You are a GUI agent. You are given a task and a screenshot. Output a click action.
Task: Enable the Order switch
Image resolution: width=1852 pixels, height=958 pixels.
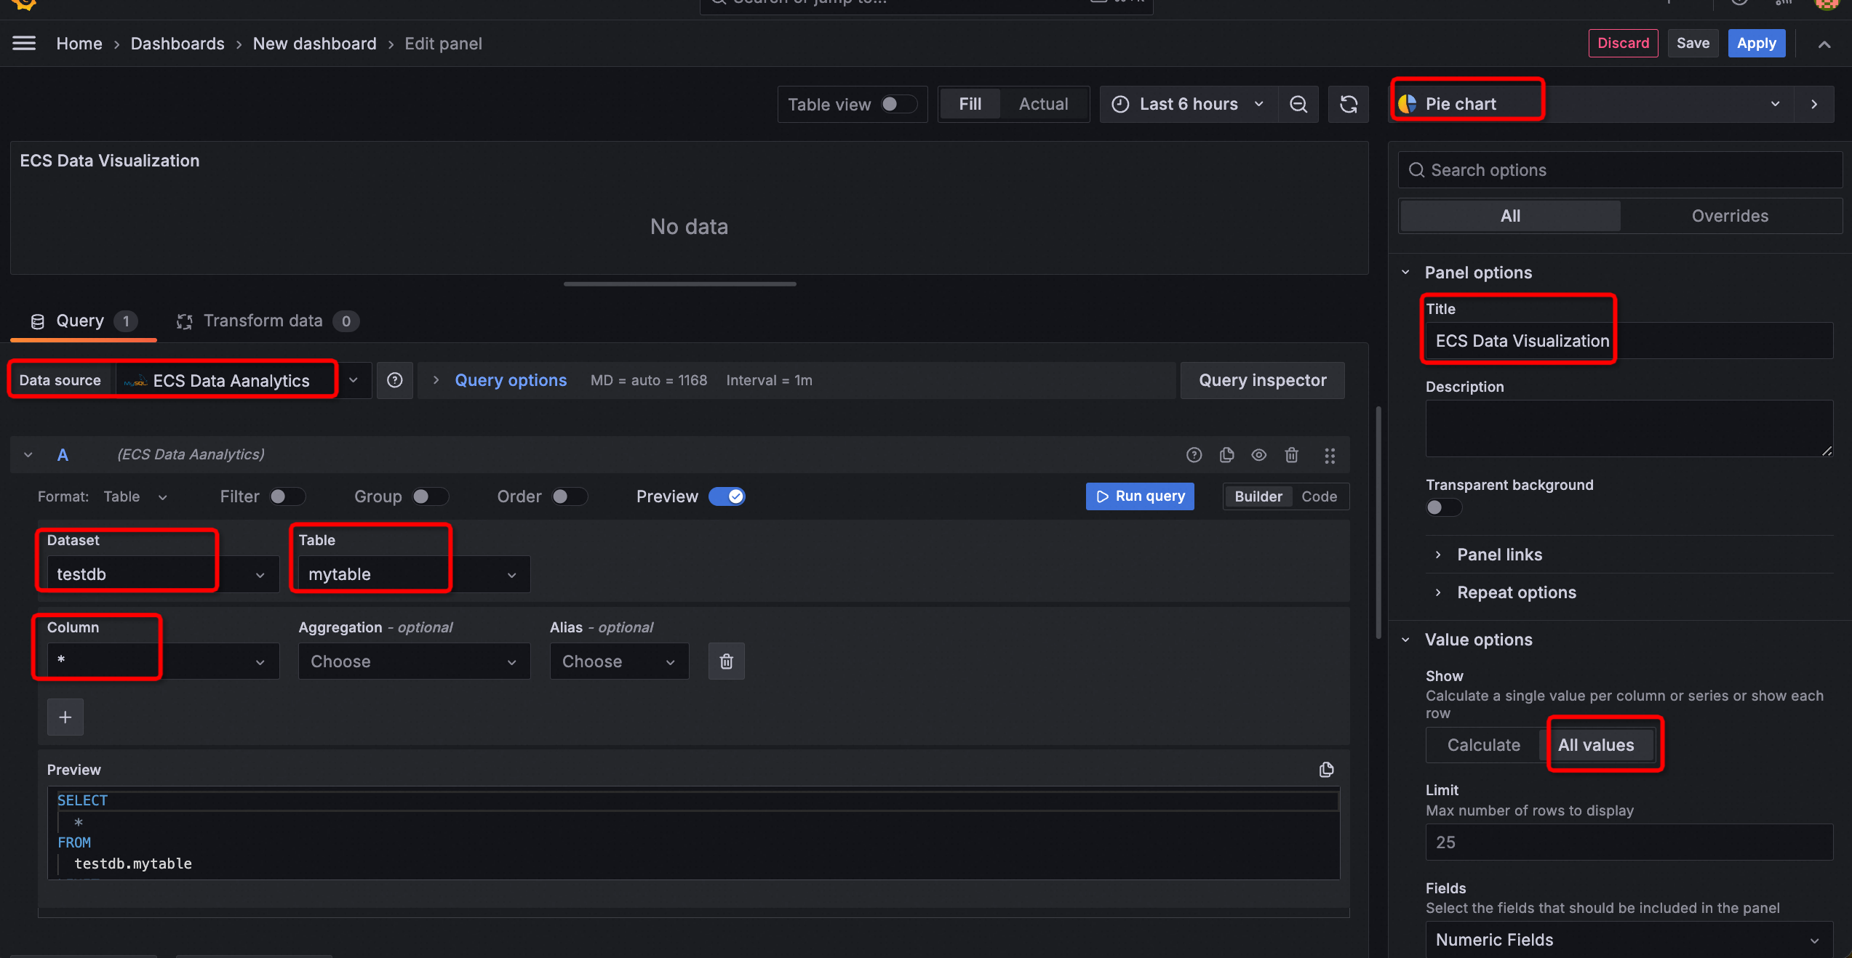point(569,496)
